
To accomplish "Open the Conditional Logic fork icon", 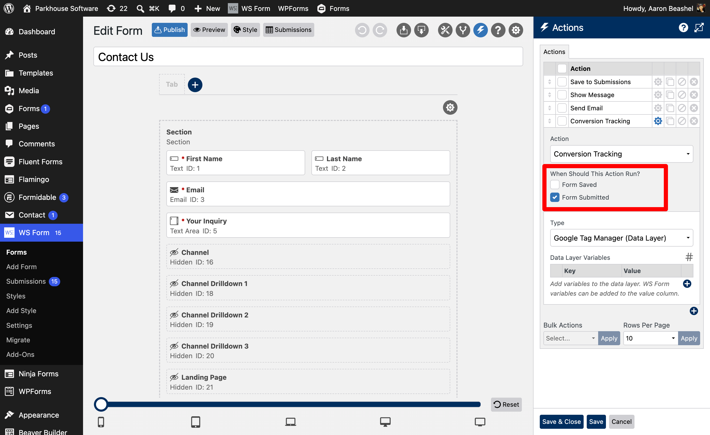I will [x=463, y=30].
